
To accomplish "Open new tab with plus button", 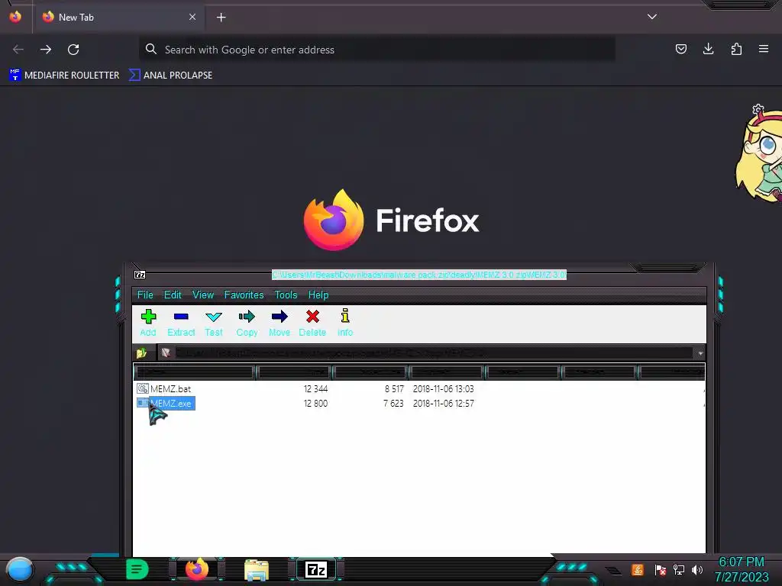I will click(x=221, y=18).
